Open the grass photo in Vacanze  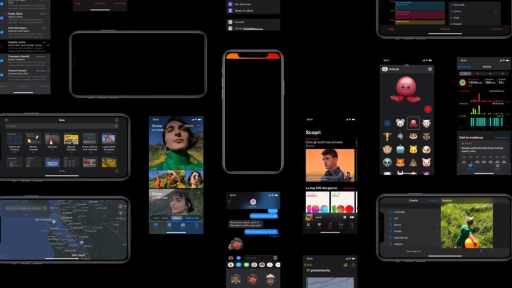tap(467, 226)
